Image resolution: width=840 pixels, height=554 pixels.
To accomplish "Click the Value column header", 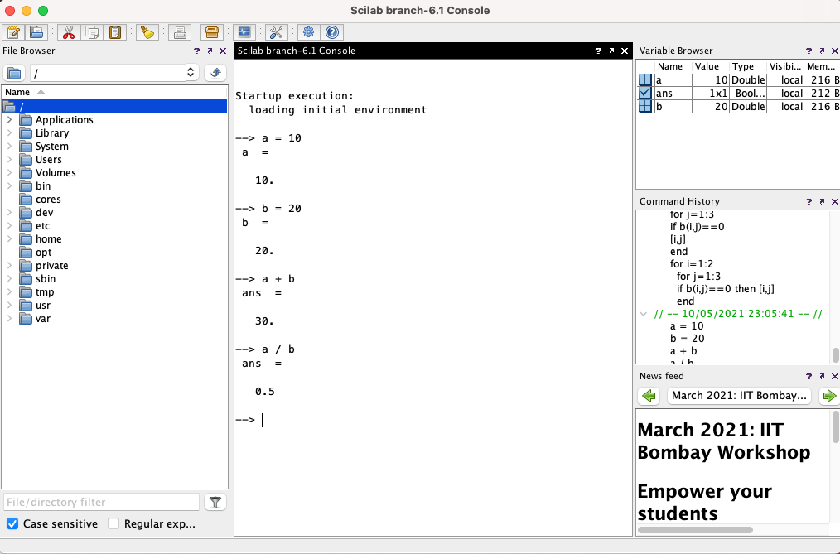I will (711, 66).
